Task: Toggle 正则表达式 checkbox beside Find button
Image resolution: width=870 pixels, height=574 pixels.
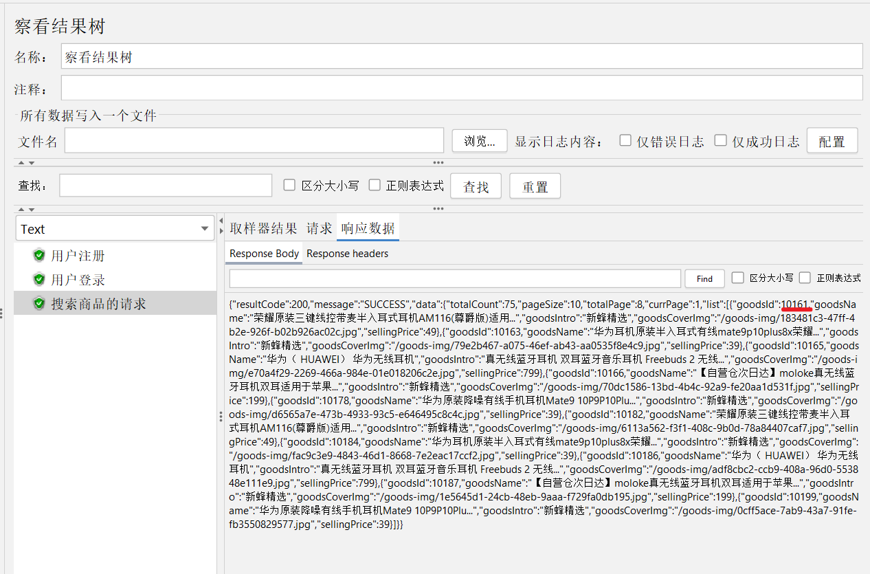Action: (x=805, y=278)
